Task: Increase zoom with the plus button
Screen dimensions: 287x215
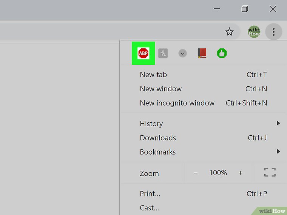Action: (x=240, y=173)
